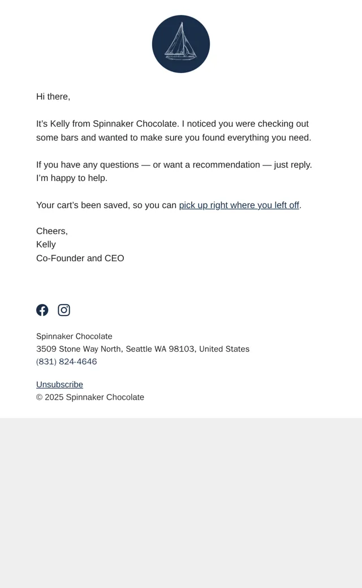This screenshot has width=362, height=588.
Task: Click the 'Cheers,' sign-off line
Action: 52,231
